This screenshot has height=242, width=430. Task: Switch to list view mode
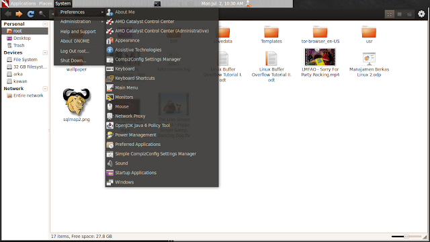(x=400, y=14)
